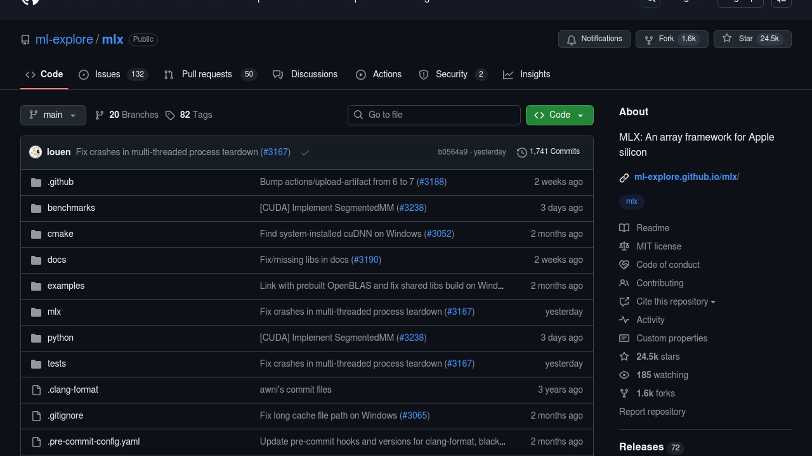Open the ml-explore.github.io/mlx/ website link
Image resolution: width=812 pixels, height=456 pixels.
(686, 177)
